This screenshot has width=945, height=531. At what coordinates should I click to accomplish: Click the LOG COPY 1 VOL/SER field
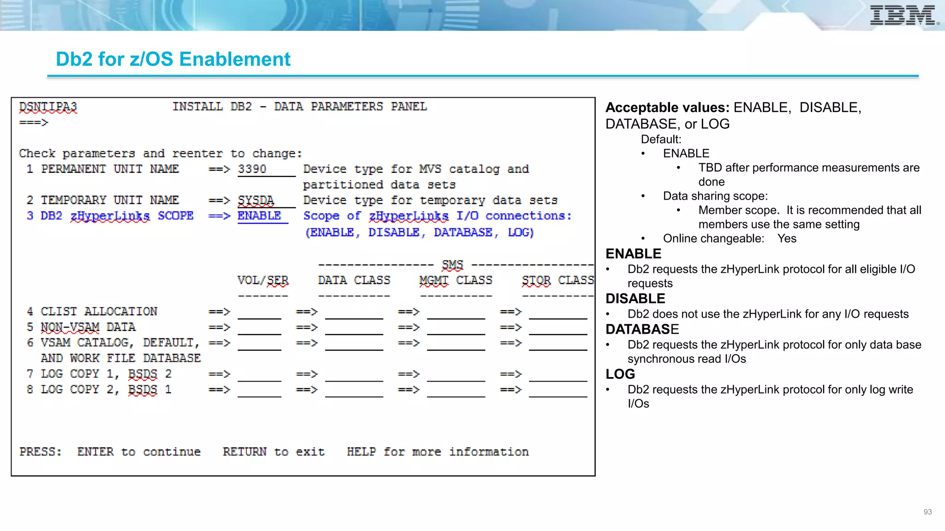(259, 375)
